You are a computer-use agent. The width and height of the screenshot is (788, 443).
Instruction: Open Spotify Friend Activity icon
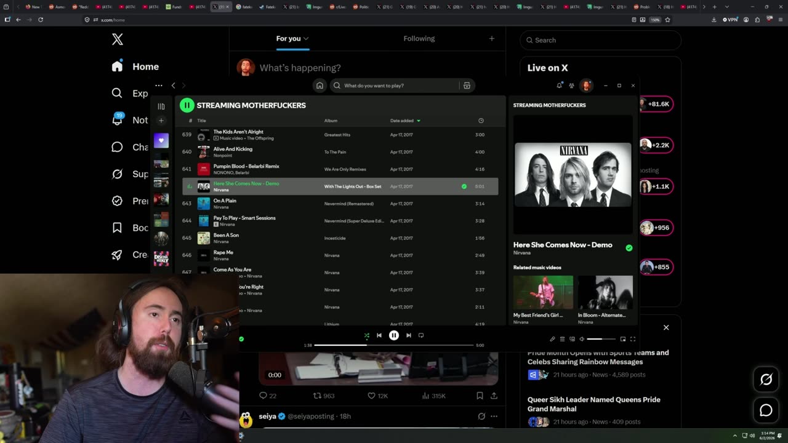pos(571,86)
